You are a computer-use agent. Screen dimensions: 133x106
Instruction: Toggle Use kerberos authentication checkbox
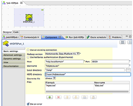click(x=28, y=57)
